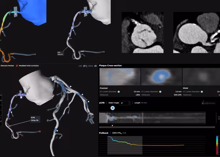Click the Select Angle input field
The height and width of the screenshot is (157, 220).
pyautogui.click(x=125, y=103)
